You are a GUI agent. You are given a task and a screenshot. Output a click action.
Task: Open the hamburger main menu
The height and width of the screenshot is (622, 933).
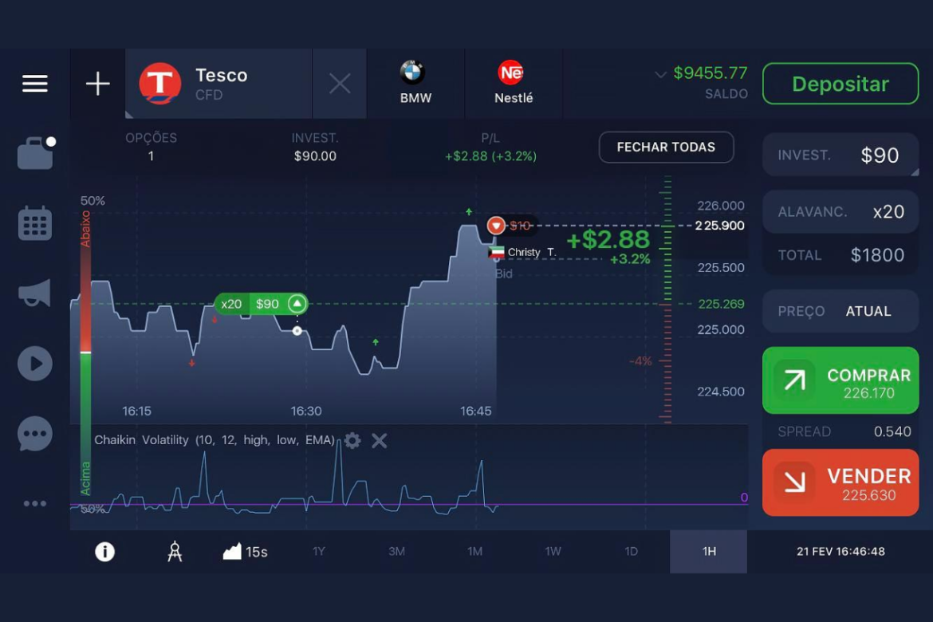pyautogui.click(x=35, y=83)
